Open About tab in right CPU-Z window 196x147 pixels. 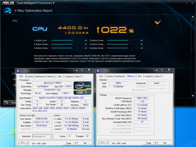(x=158, y=76)
